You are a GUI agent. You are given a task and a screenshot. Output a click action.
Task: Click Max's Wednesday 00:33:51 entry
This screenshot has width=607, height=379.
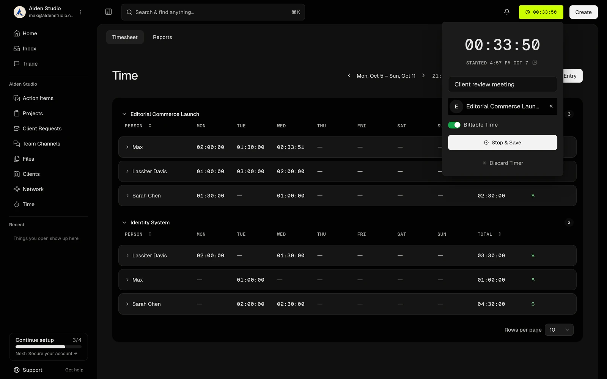[x=291, y=147]
